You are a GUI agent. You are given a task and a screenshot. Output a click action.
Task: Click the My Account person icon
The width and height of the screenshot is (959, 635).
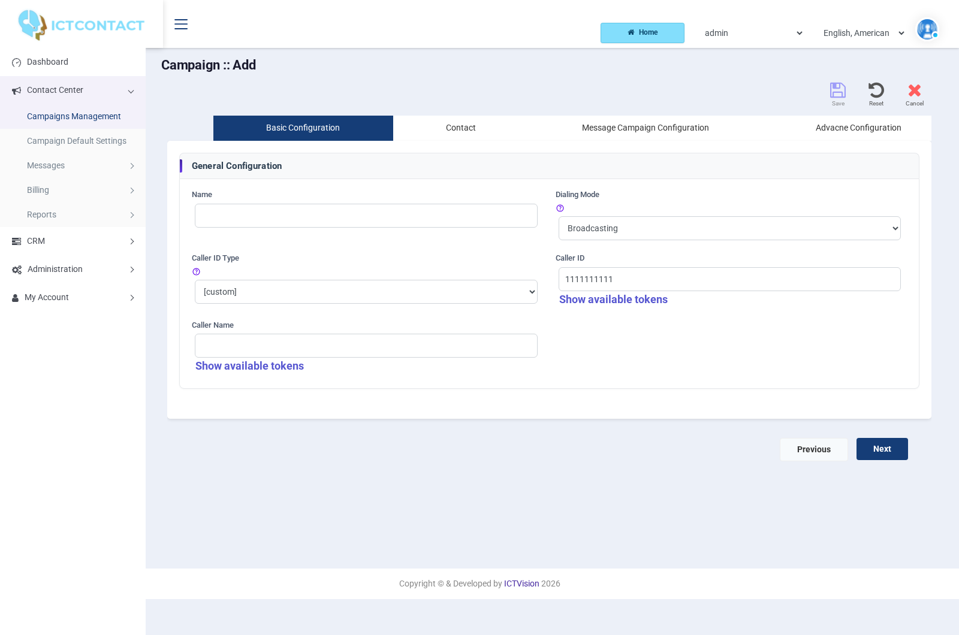click(x=16, y=298)
